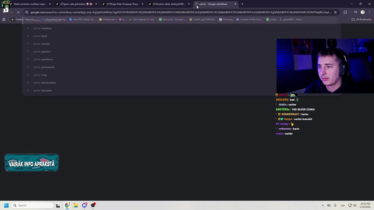Image resolution: width=374 pixels, height=210 pixels.
Task: Close the 'cartier - Google meklēšana' tab
Action: 235,4
